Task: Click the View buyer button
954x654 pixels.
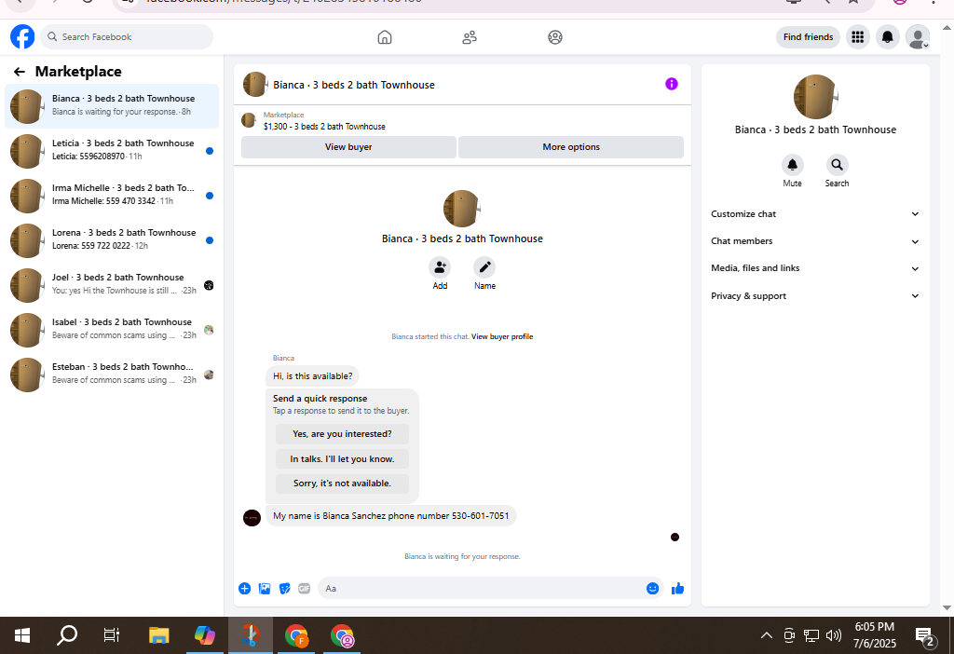Action: [348, 147]
